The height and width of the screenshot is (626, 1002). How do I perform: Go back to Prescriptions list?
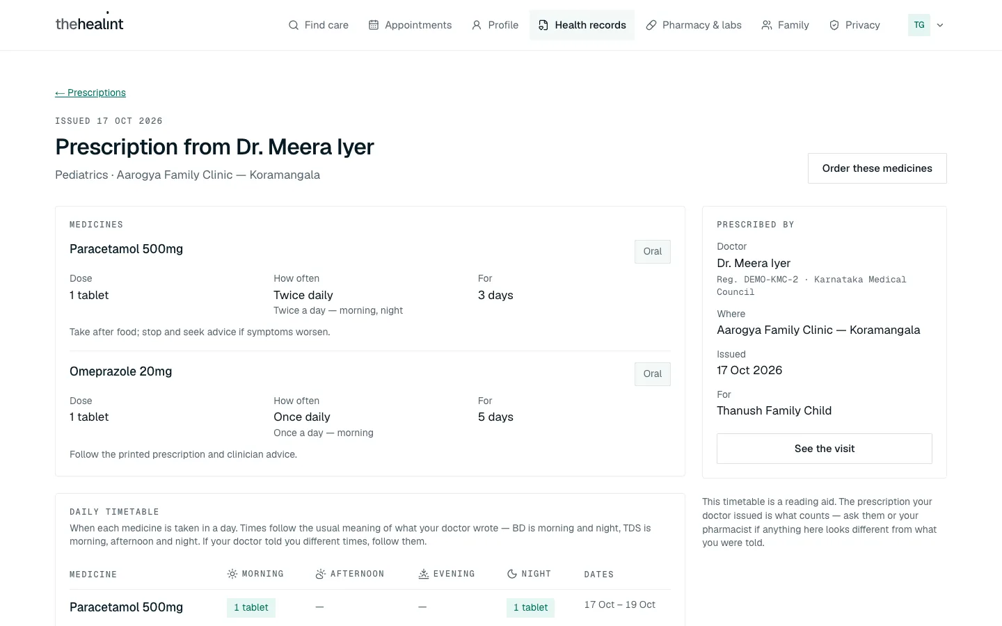(x=90, y=93)
